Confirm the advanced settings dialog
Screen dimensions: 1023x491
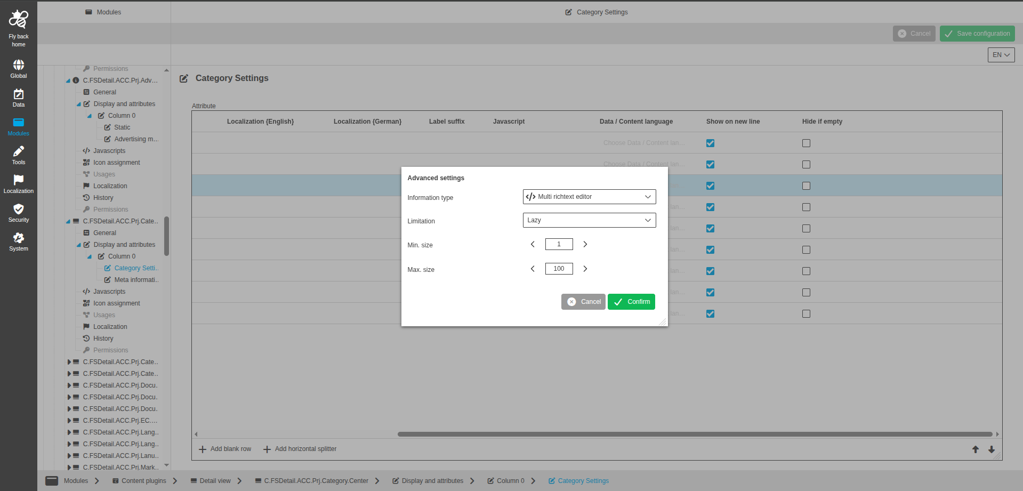pos(631,302)
